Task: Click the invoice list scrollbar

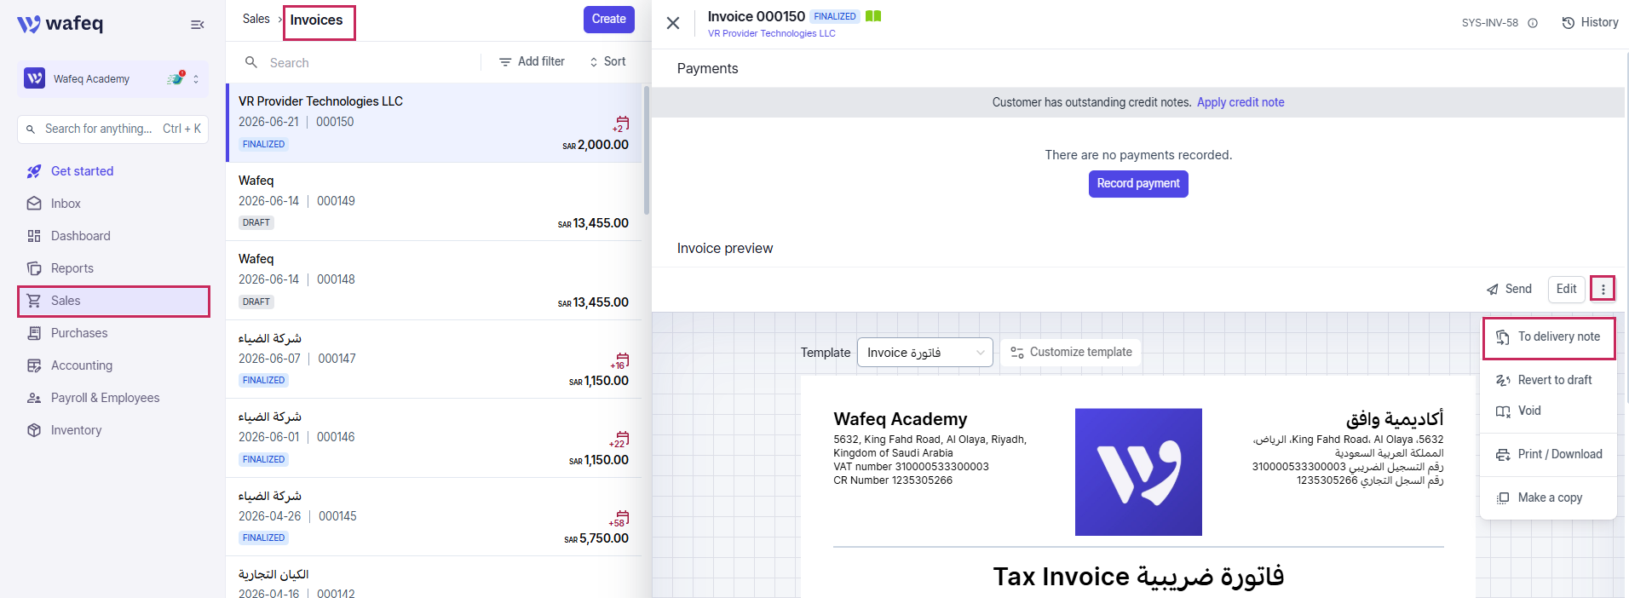Action: coord(647,150)
